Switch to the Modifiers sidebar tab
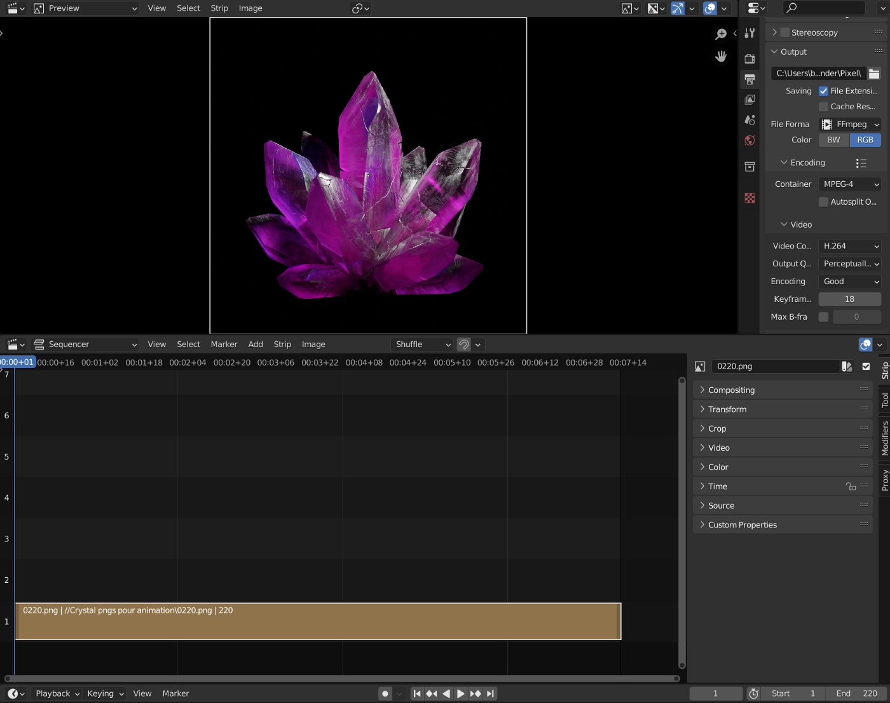 (884, 438)
